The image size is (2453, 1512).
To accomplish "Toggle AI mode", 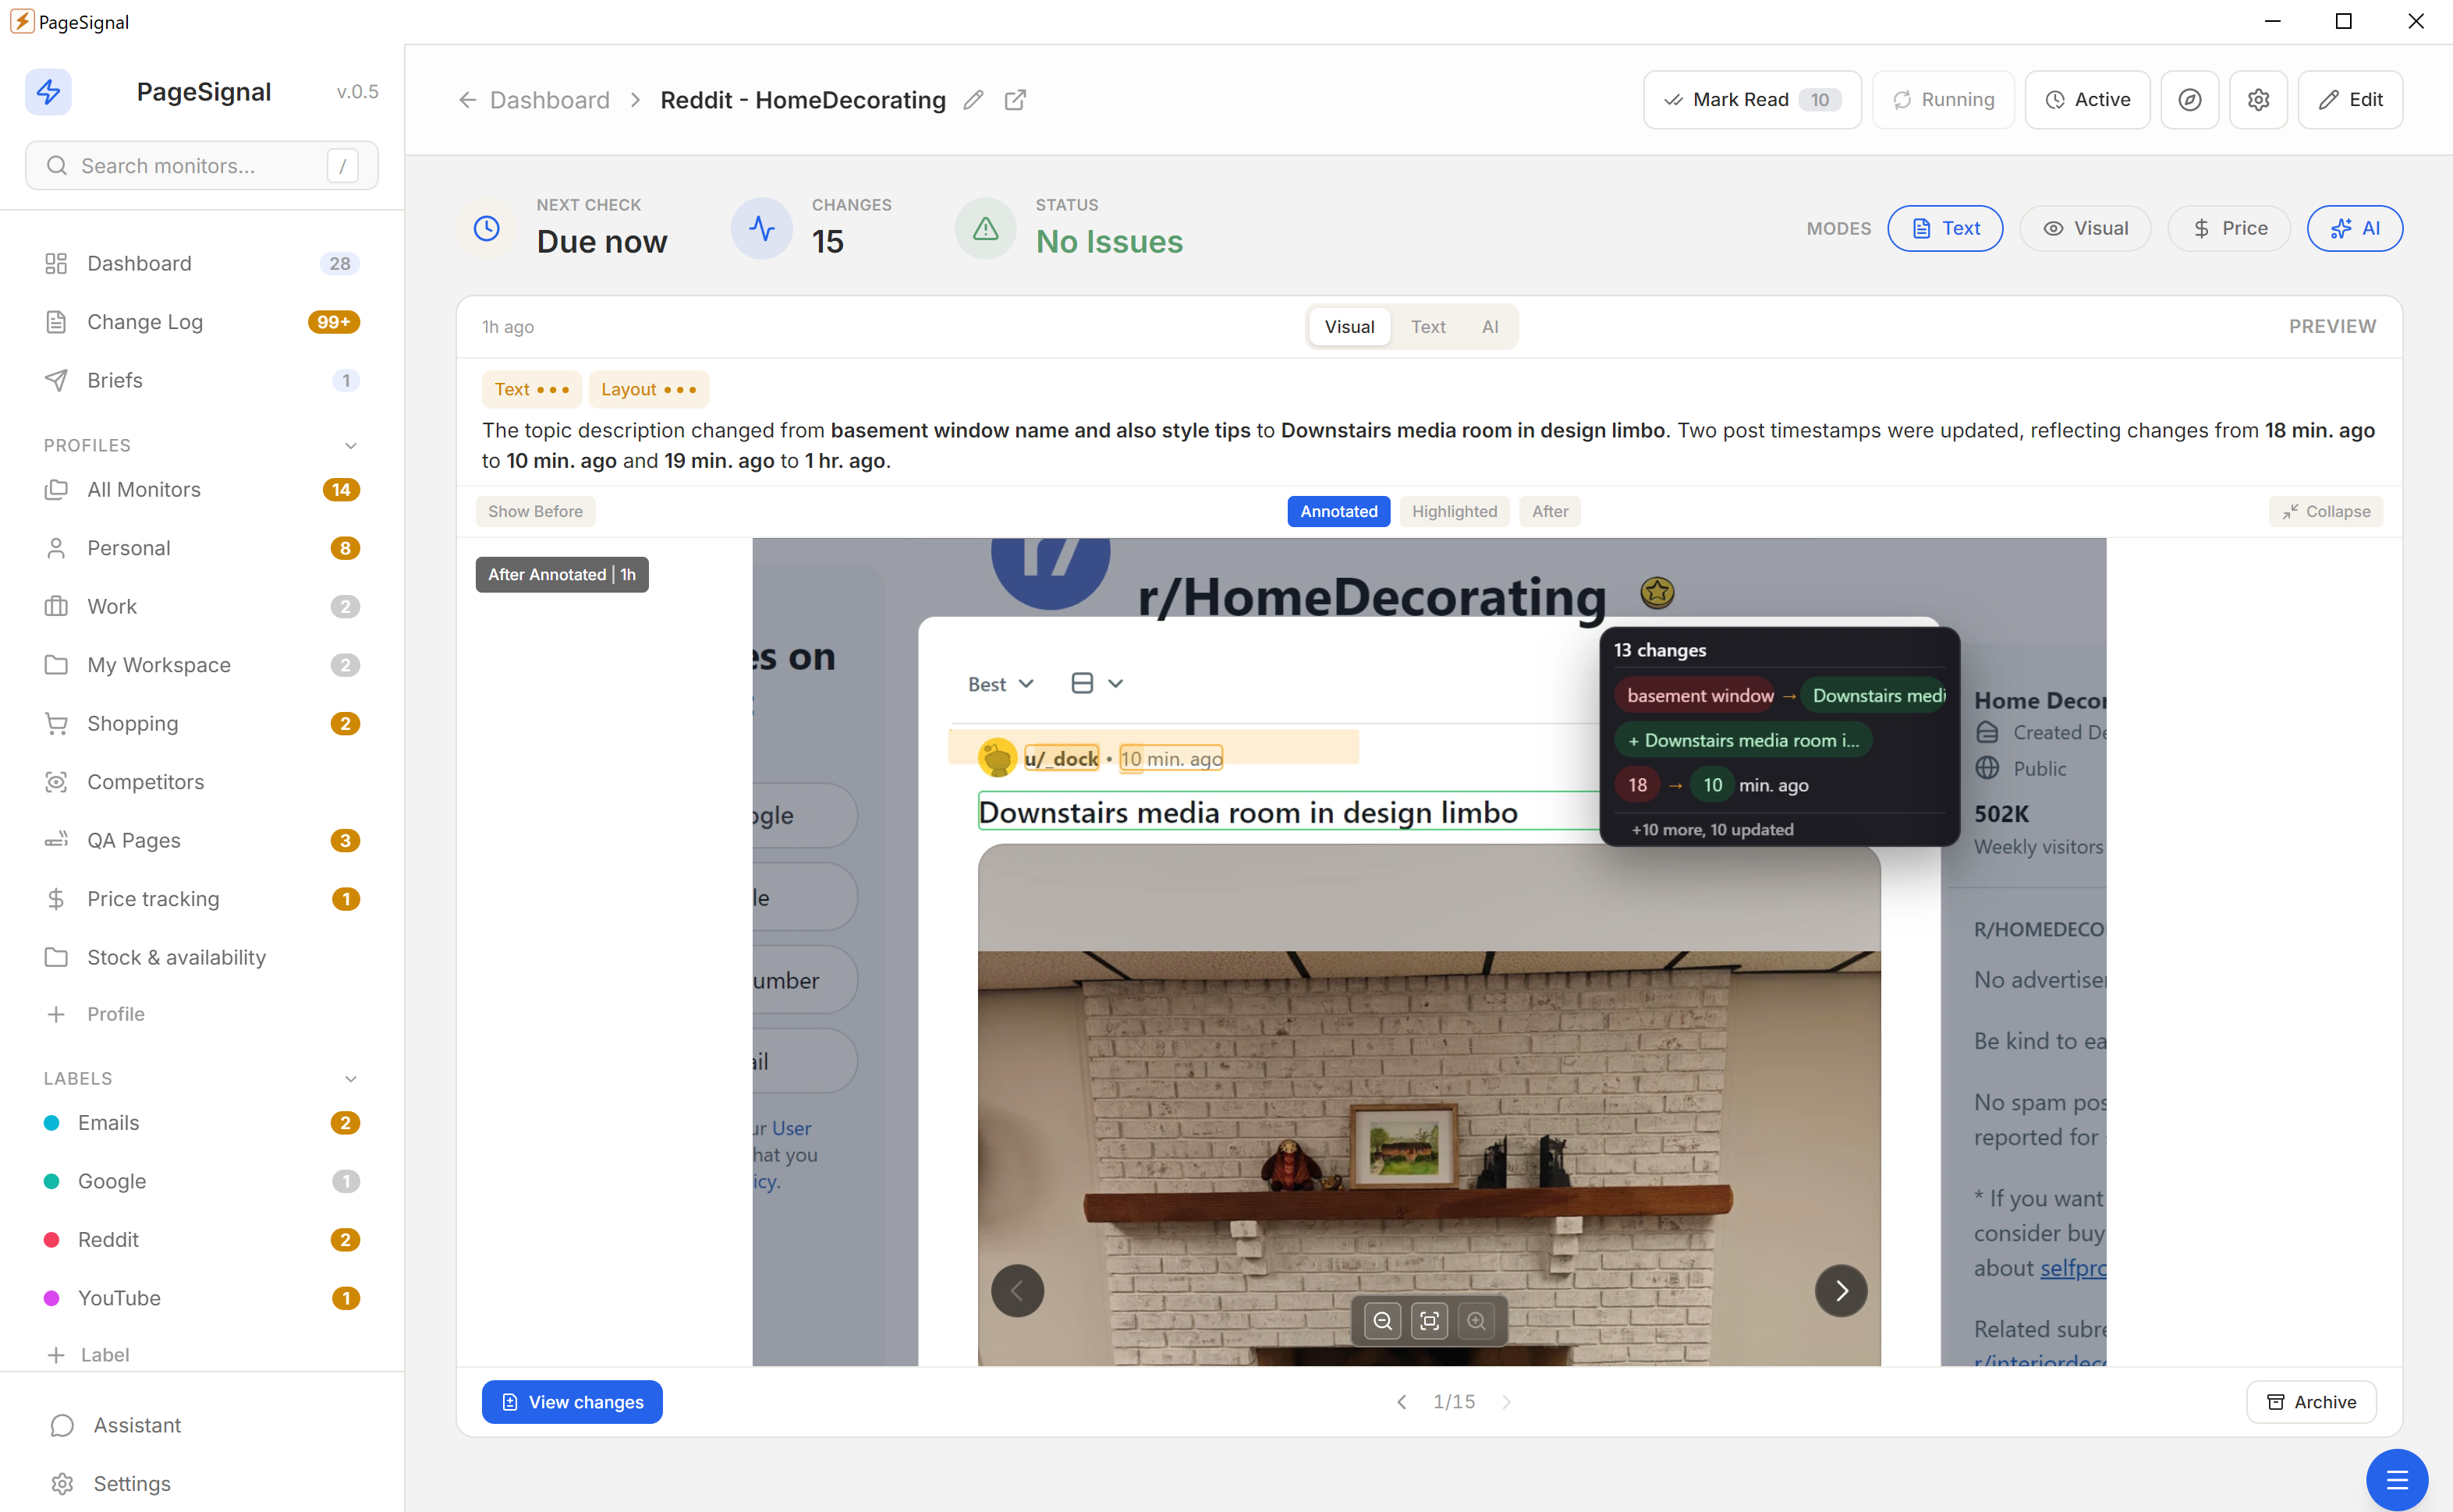I will [x=2354, y=229].
